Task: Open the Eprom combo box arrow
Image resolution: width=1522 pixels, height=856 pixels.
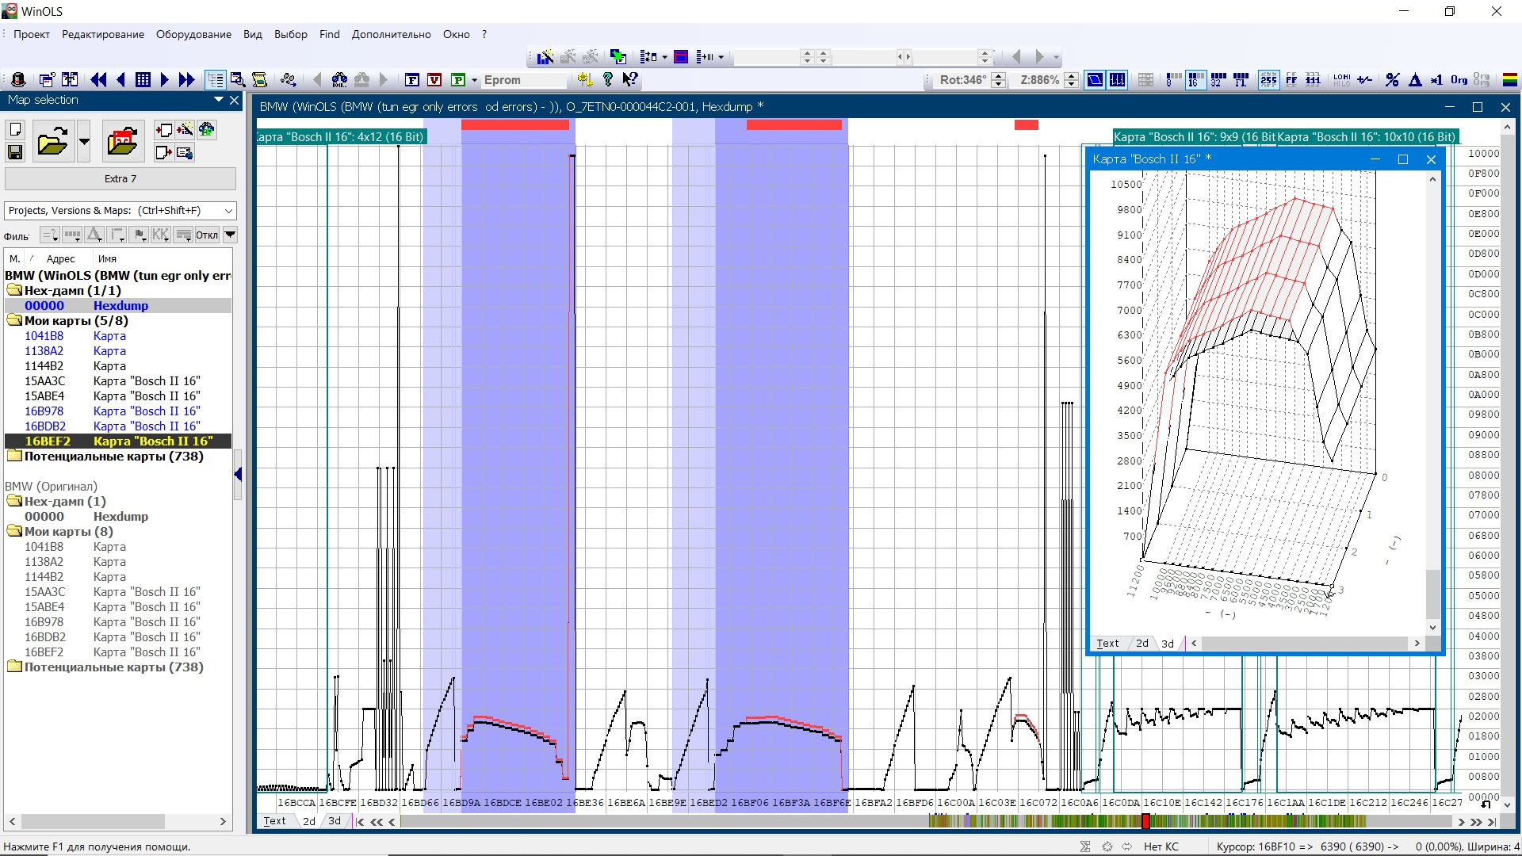Action: point(474,80)
